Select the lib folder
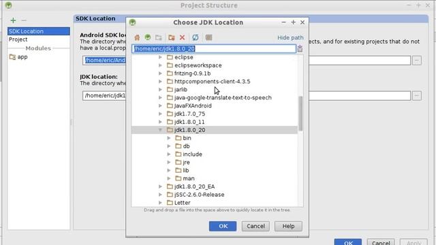The image size is (436, 245). click(x=186, y=170)
